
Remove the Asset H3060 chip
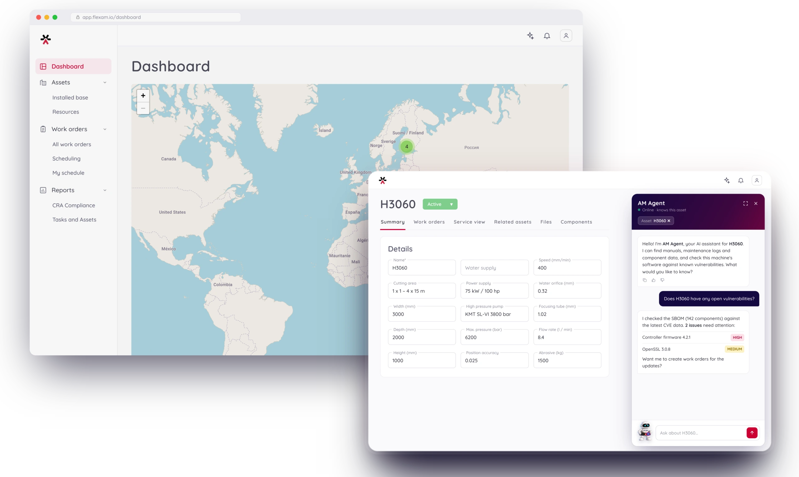point(669,221)
